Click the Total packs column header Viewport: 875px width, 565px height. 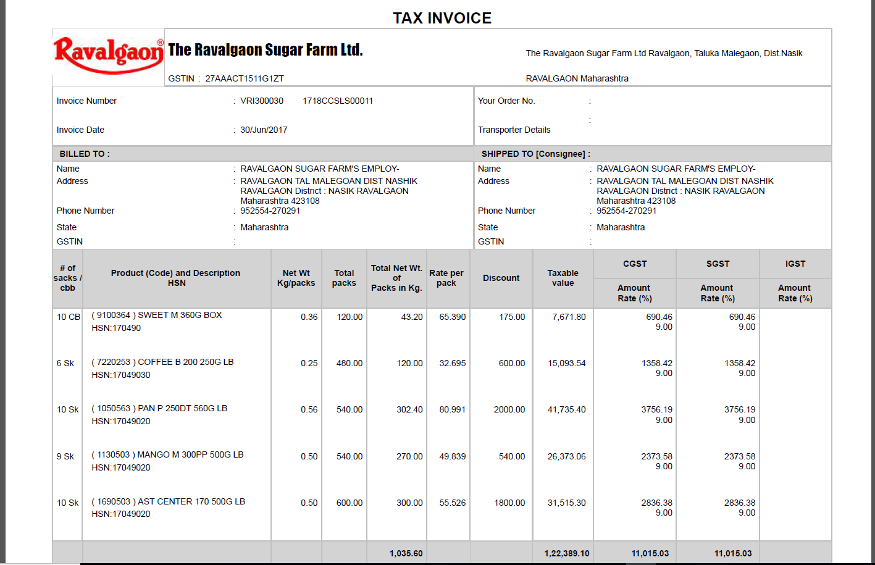pyautogui.click(x=344, y=278)
